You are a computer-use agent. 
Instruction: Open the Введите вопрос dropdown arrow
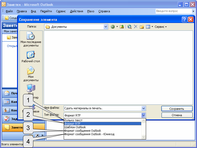pyautogui.click(x=193, y=11)
